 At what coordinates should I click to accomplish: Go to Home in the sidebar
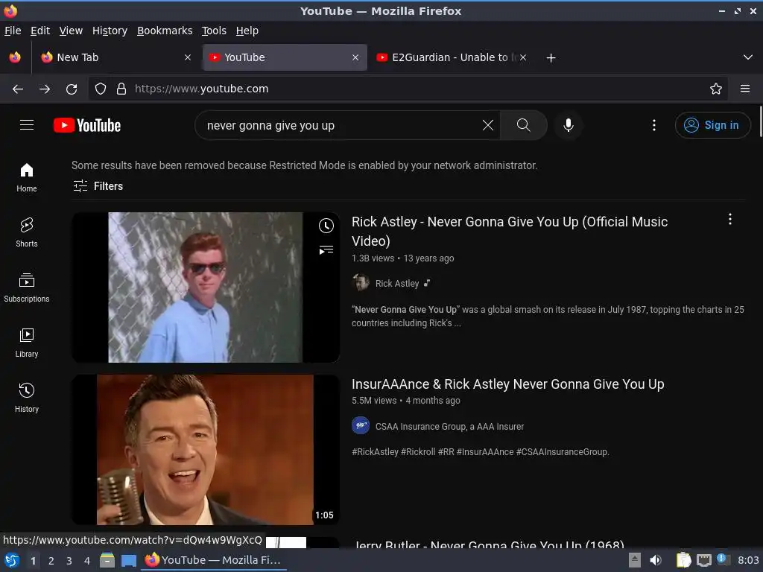tap(27, 177)
